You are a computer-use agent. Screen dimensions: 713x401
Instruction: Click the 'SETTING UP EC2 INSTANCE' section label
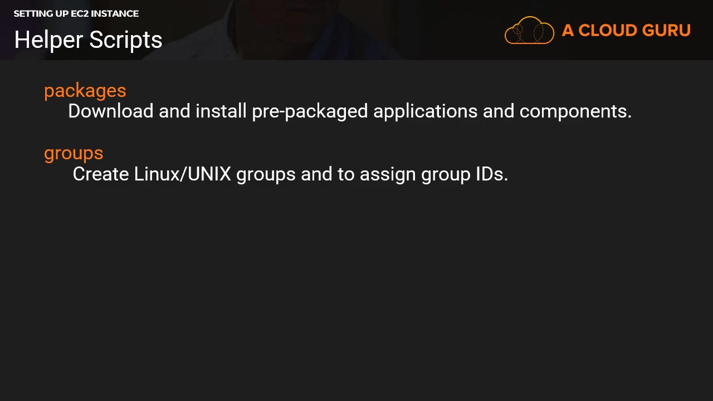76,13
